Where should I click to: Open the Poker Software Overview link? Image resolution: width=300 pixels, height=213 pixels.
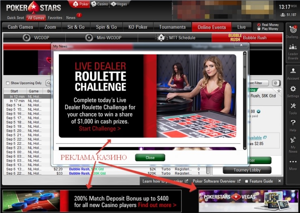[216, 181]
